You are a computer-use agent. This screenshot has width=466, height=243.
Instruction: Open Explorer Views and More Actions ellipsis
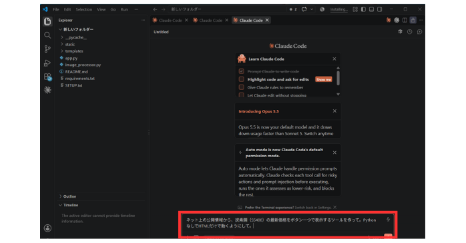click(143, 20)
